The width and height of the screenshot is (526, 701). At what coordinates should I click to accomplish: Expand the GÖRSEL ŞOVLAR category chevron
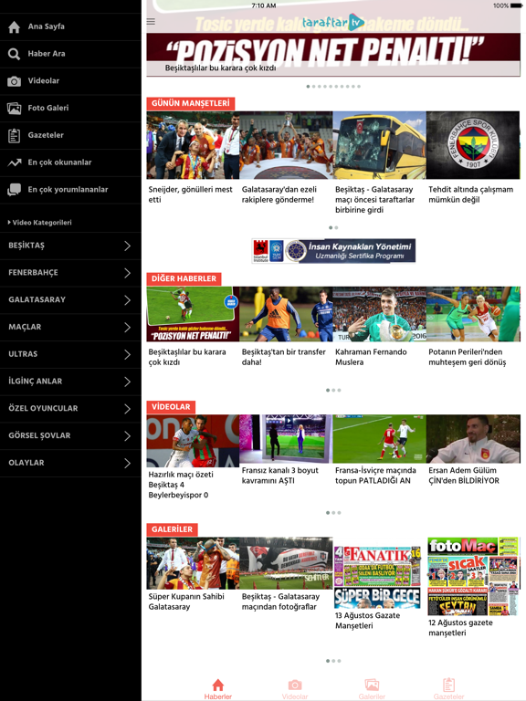point(128,436)
